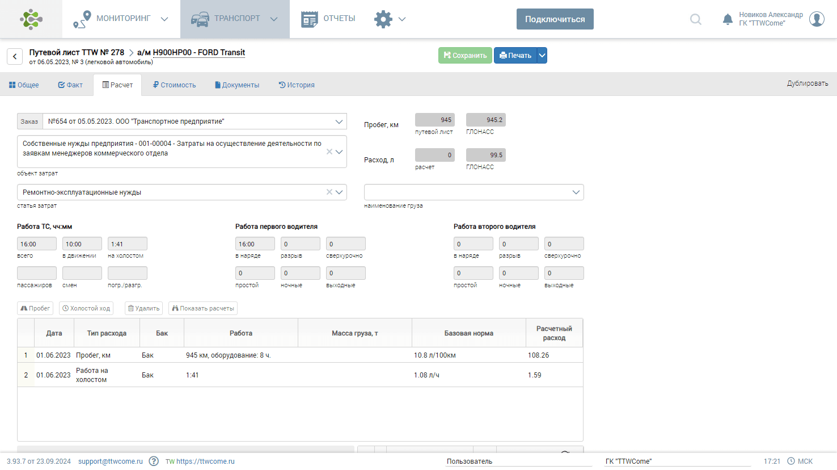Image resolution: width=837 pixels, height=470 pixels.
Task: Click the смен input field
Action: (x=82, y=273)
